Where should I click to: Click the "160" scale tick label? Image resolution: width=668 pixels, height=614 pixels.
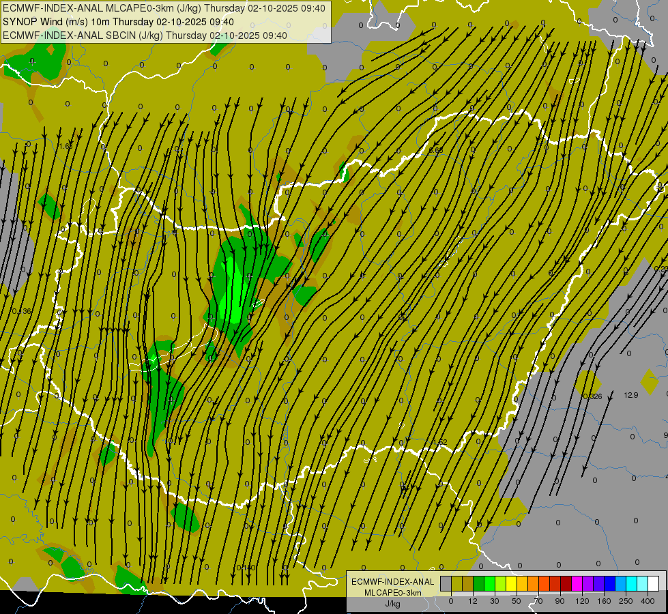604,601
